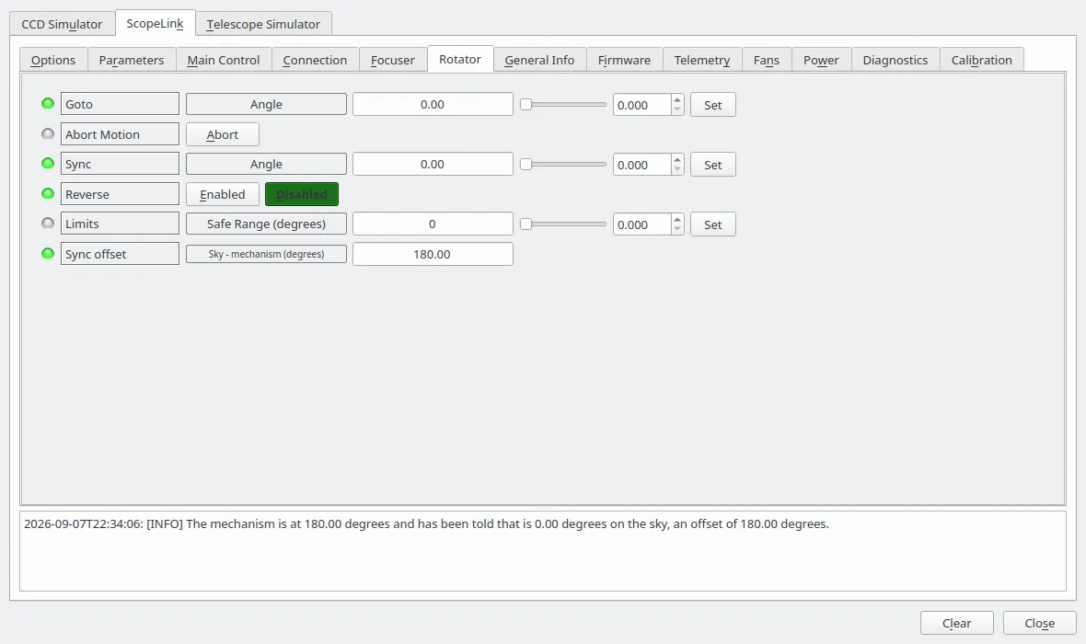1086x644 pixels.
Task: Enable the Reverse rotator direction
Action: [223, 195]
